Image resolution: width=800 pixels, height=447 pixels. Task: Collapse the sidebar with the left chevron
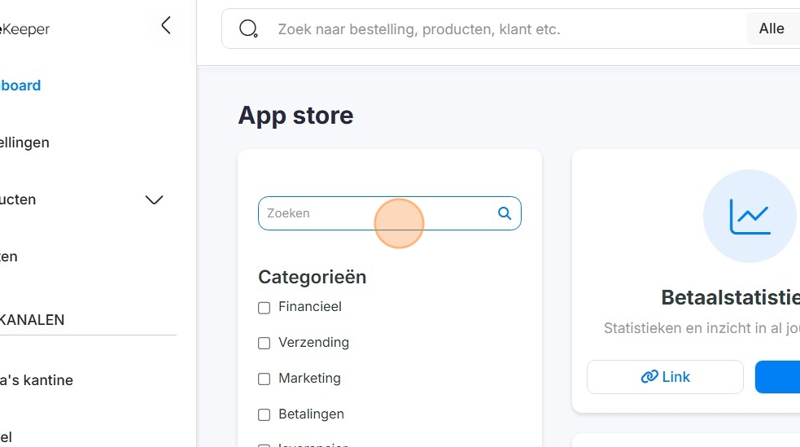(x=166, y=25)
